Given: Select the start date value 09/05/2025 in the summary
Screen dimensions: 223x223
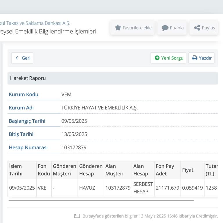Looking at the screenshot, I should (74, 121).
